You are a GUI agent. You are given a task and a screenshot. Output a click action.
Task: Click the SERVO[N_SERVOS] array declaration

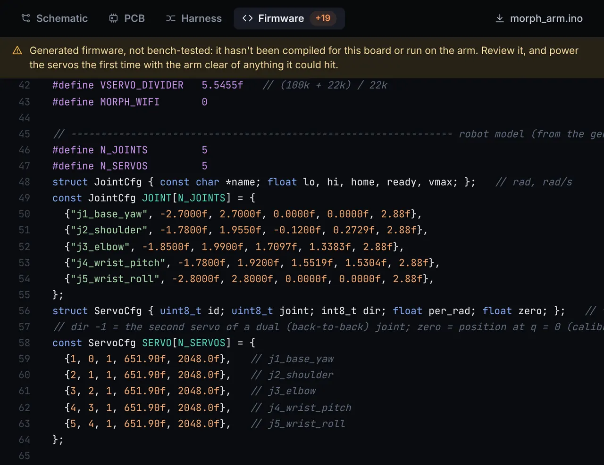pos(186,343)
